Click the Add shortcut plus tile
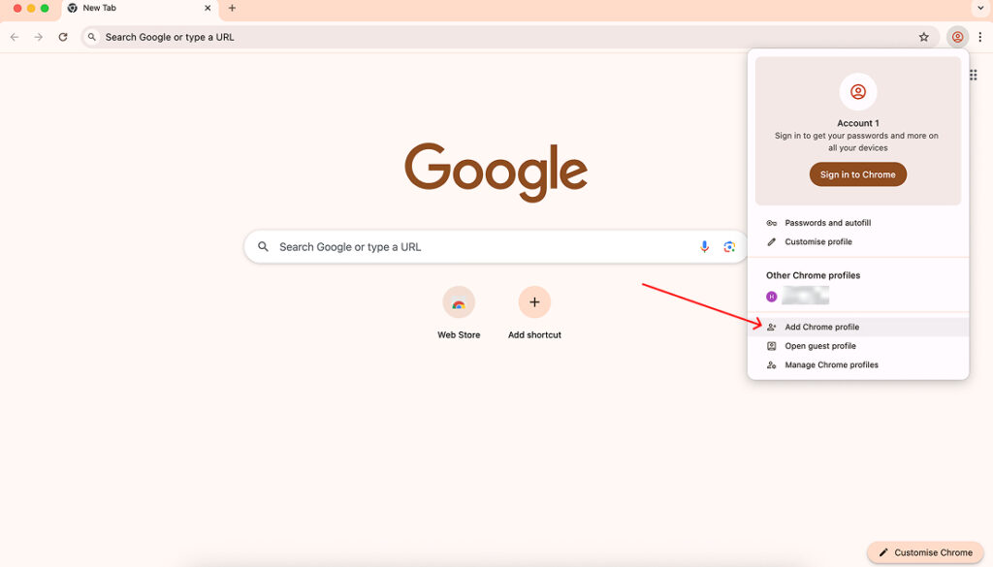 click(x=534, y=302)
